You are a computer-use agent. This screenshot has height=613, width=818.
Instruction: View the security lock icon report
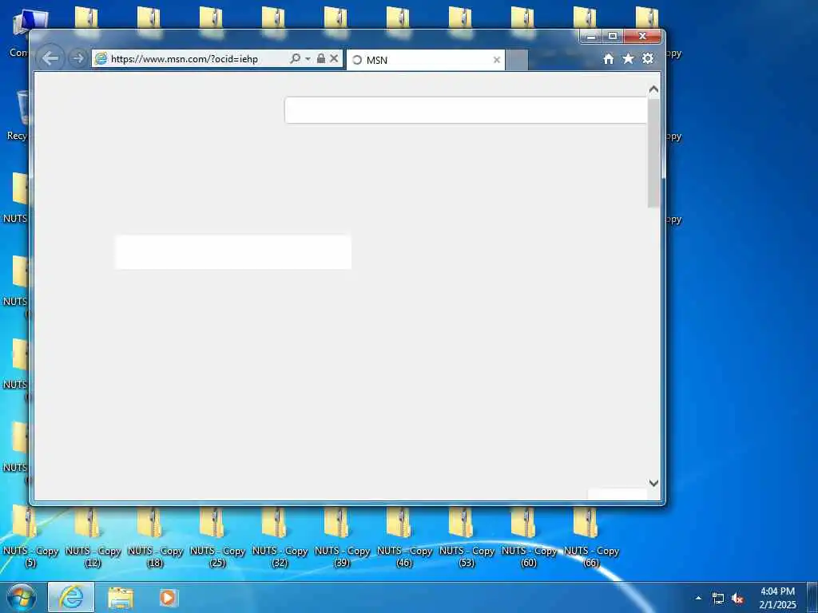point(321,58)
